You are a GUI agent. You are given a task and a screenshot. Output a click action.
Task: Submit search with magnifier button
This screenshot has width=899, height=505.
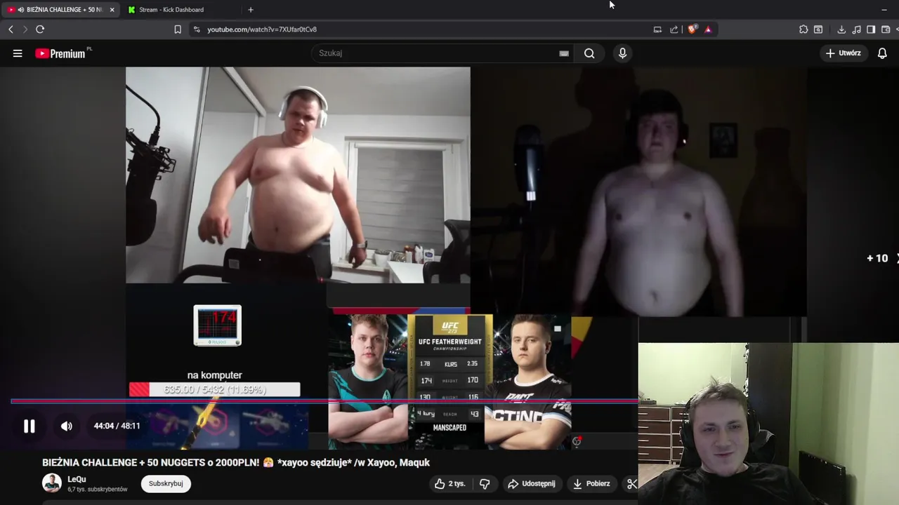(589, 53)
